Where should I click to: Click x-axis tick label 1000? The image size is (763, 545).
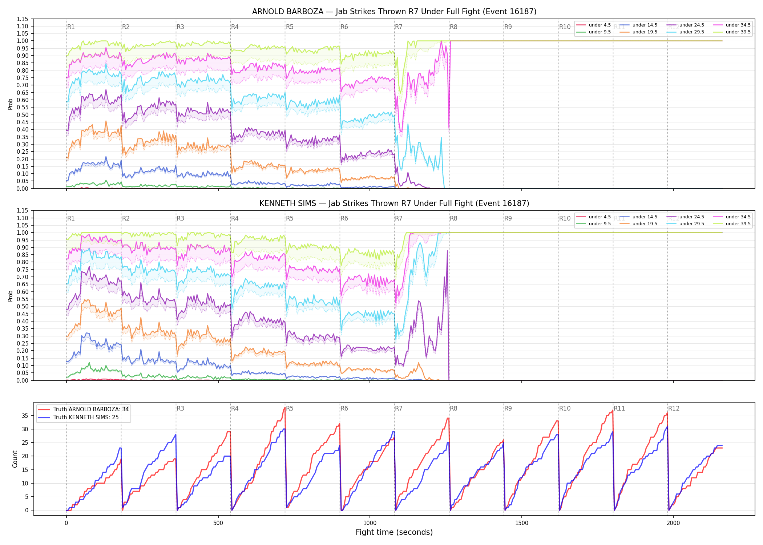pyautogui.click(x=370, y=523)
